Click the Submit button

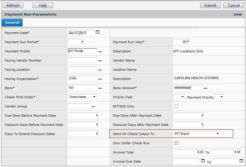pyautogui.click(x=210, y=5)
